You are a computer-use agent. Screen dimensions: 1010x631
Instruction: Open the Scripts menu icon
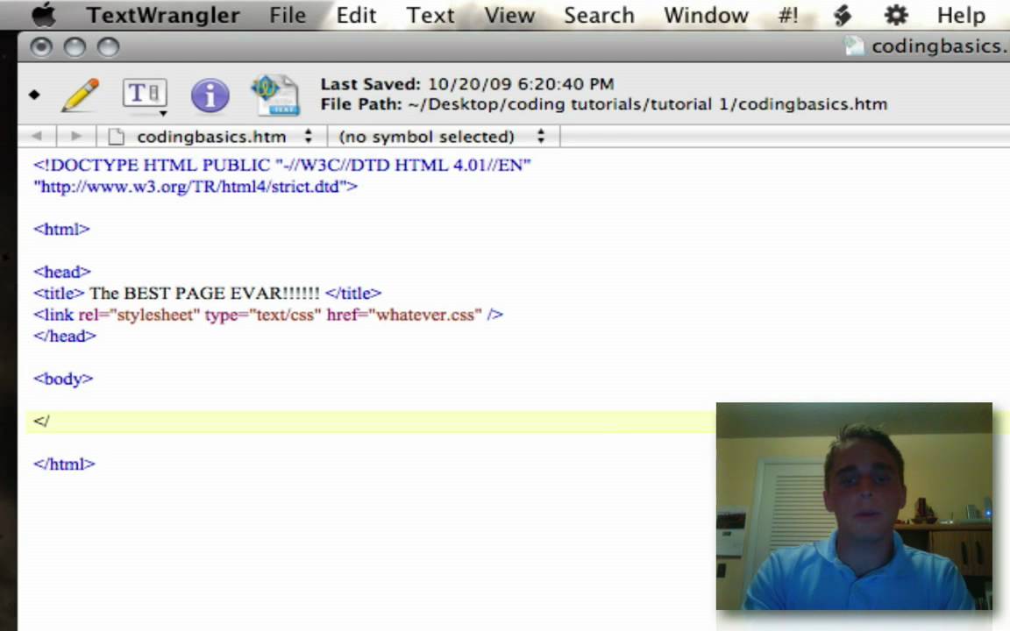pyautogui.click(x=843, y=15)
